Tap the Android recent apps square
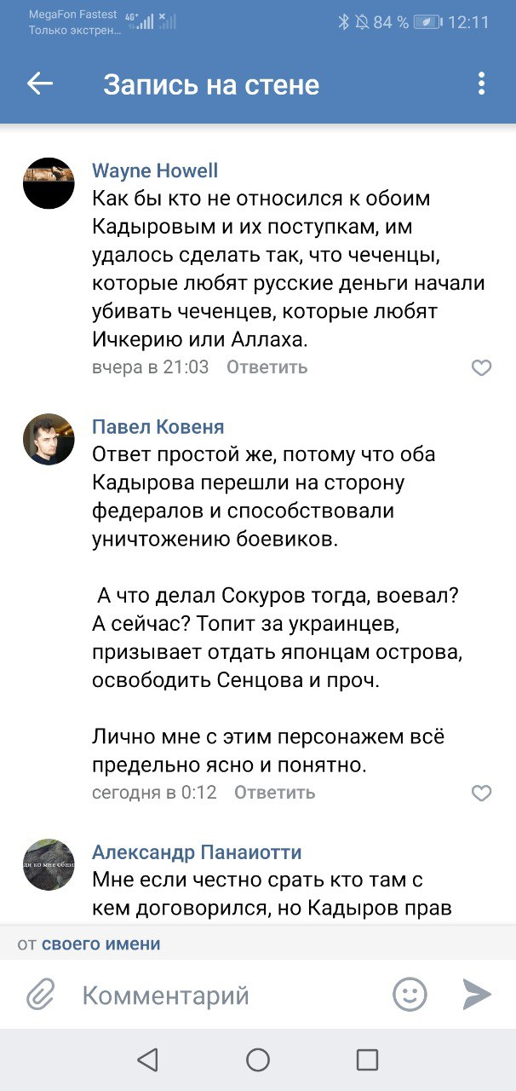This screenshot has width=516, height=1091. point(367,1059)
